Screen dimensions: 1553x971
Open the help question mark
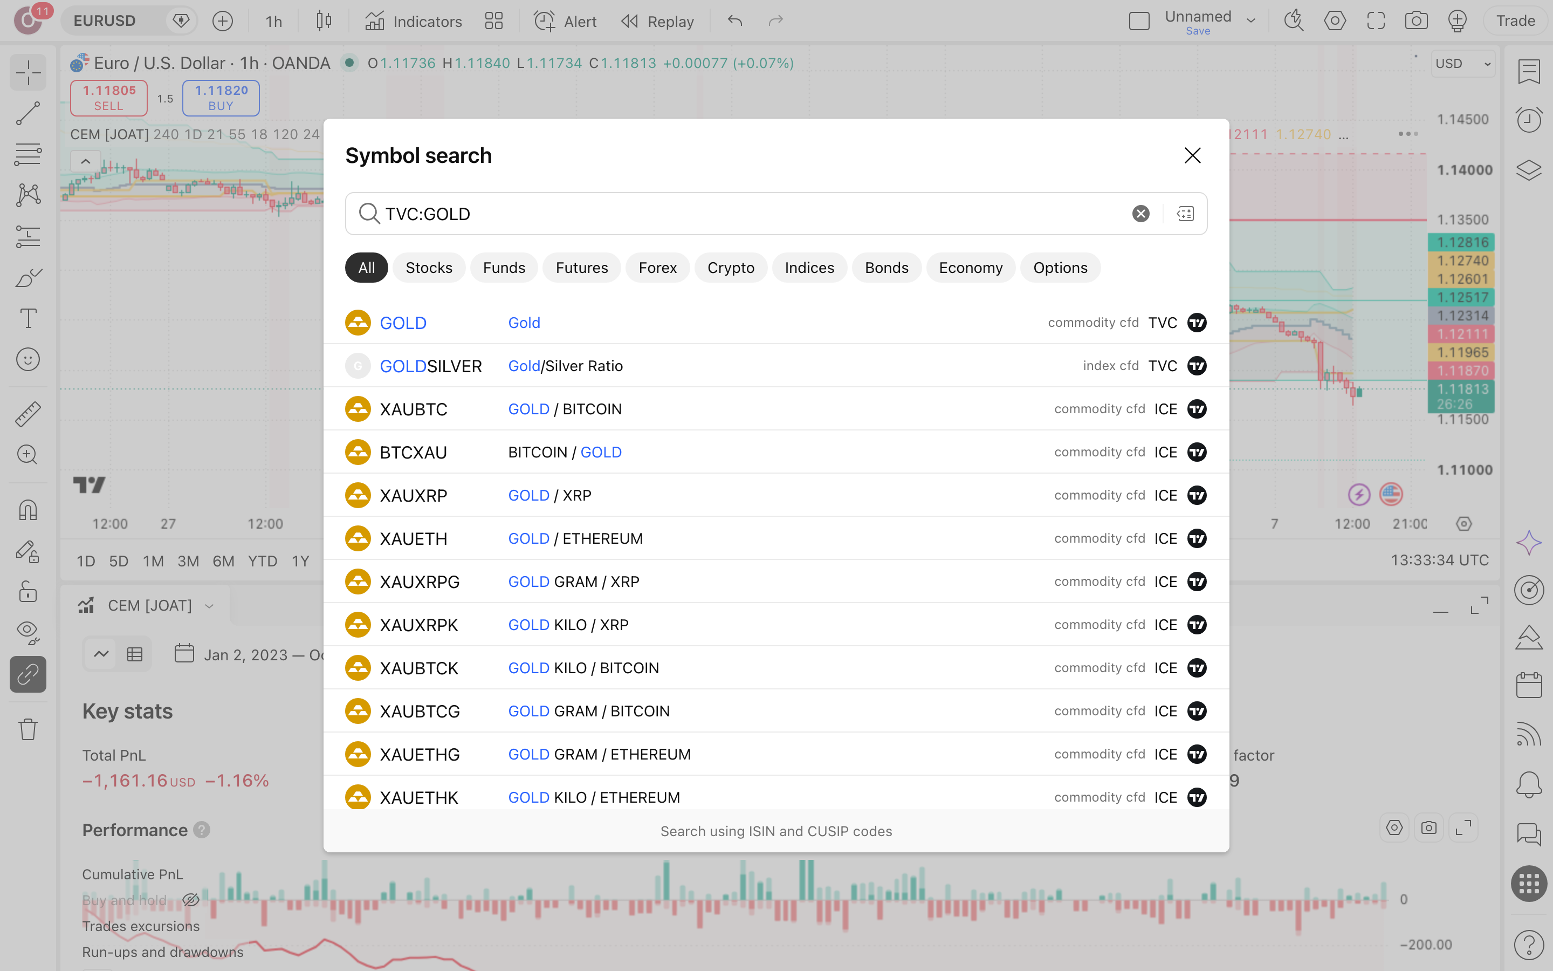click(x=1529, y=945)
